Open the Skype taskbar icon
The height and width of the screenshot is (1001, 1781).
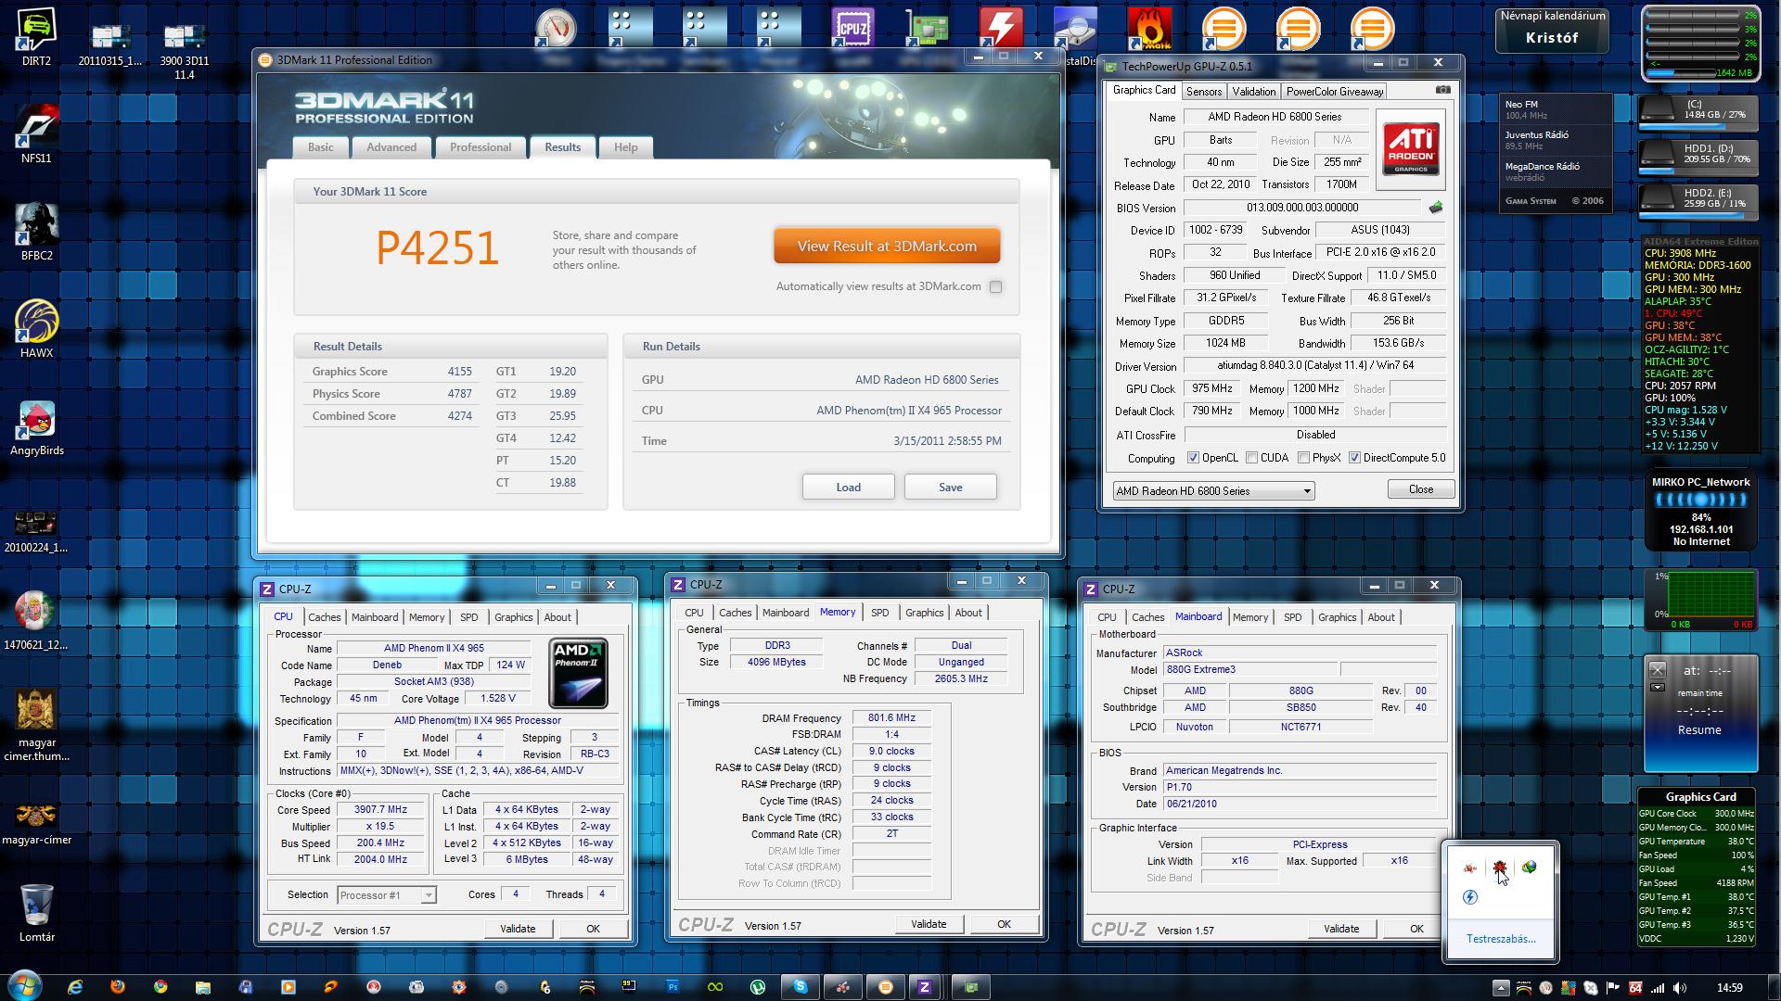pos(800,987)
